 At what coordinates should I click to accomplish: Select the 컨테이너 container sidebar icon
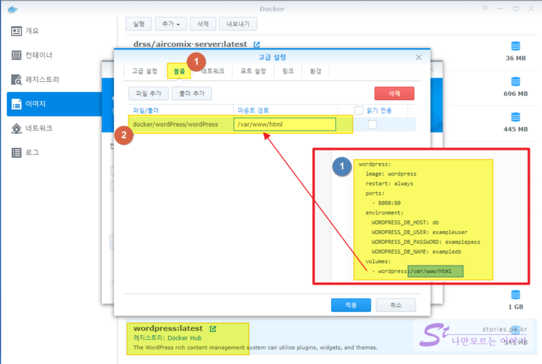click(17, 56)
